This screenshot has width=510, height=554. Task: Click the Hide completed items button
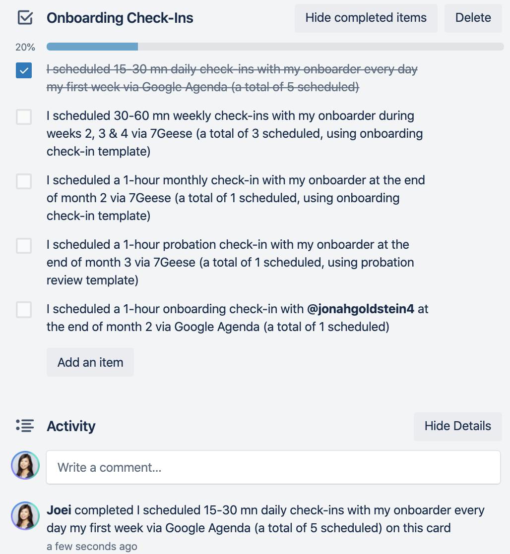(x=366, y=17)
